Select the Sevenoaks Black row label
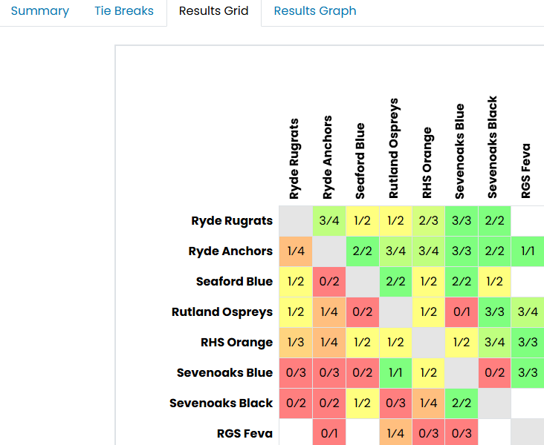Viewport: 544px width, 445px height. point(221,403)
